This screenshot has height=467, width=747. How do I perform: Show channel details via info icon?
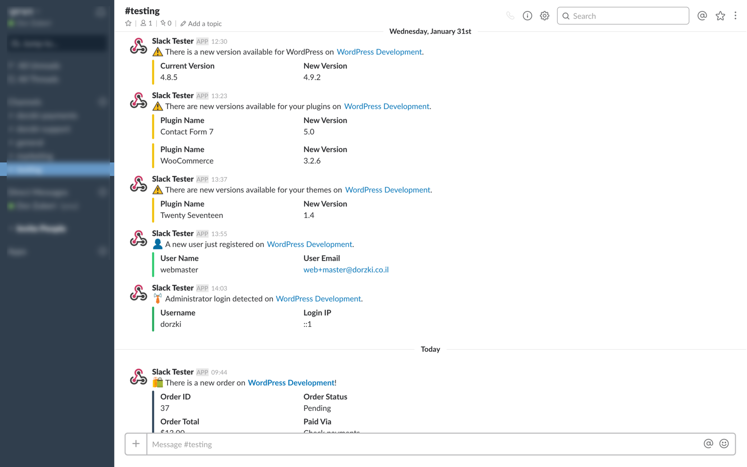(527, 16)
